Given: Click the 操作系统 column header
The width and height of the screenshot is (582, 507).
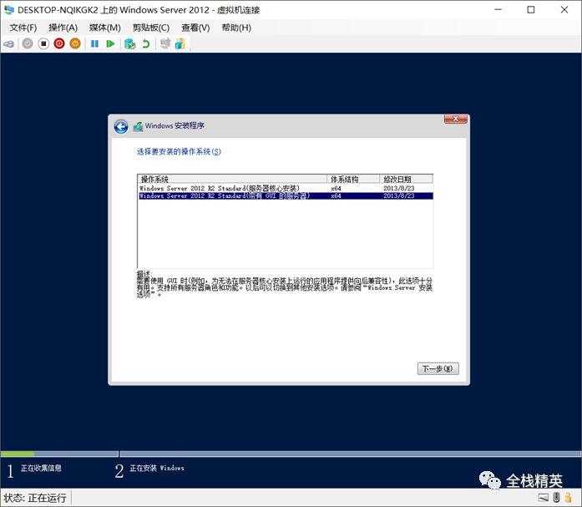Looking at the screenshot, I should pos(232,179).
